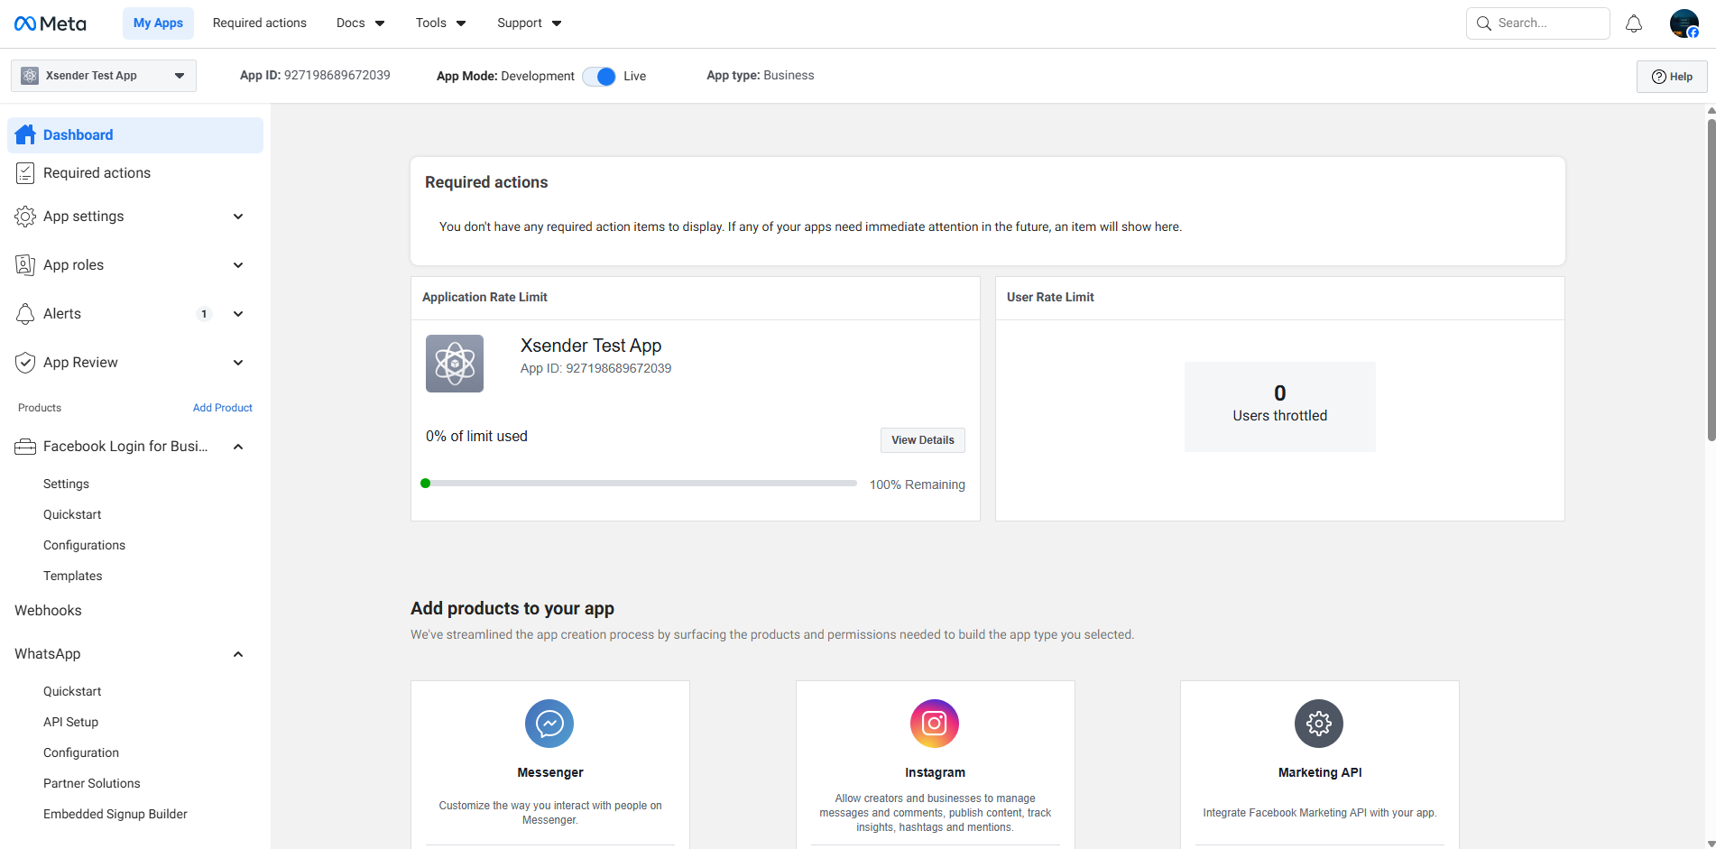This screenshot has height=849, width=1716.
Task: Expand the Alerts section
Action: [238, 314]
